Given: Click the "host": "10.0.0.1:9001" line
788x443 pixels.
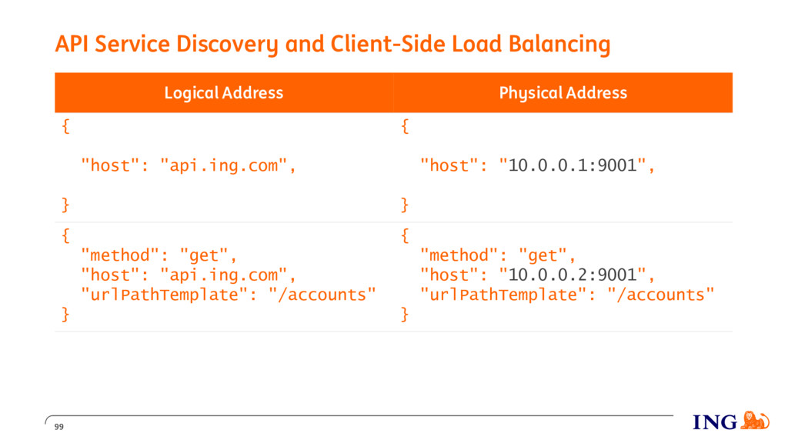Looking at the screenshot, I should click(537, 165).
